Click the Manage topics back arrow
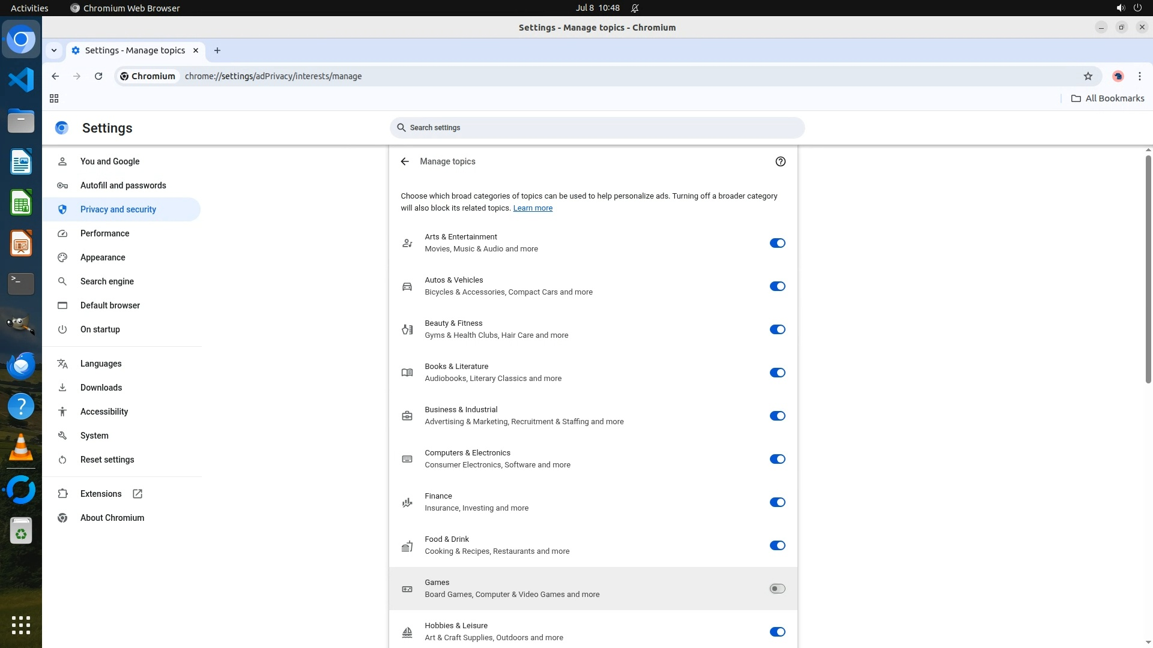1153x648 pixels. (x=405, y=161)
